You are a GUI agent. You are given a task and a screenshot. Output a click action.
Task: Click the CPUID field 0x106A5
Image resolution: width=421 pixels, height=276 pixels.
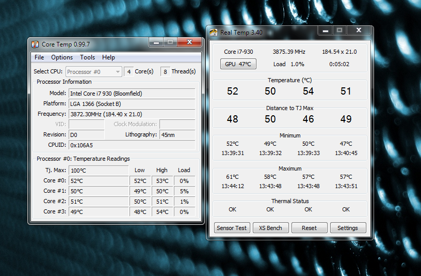point(132,145)
